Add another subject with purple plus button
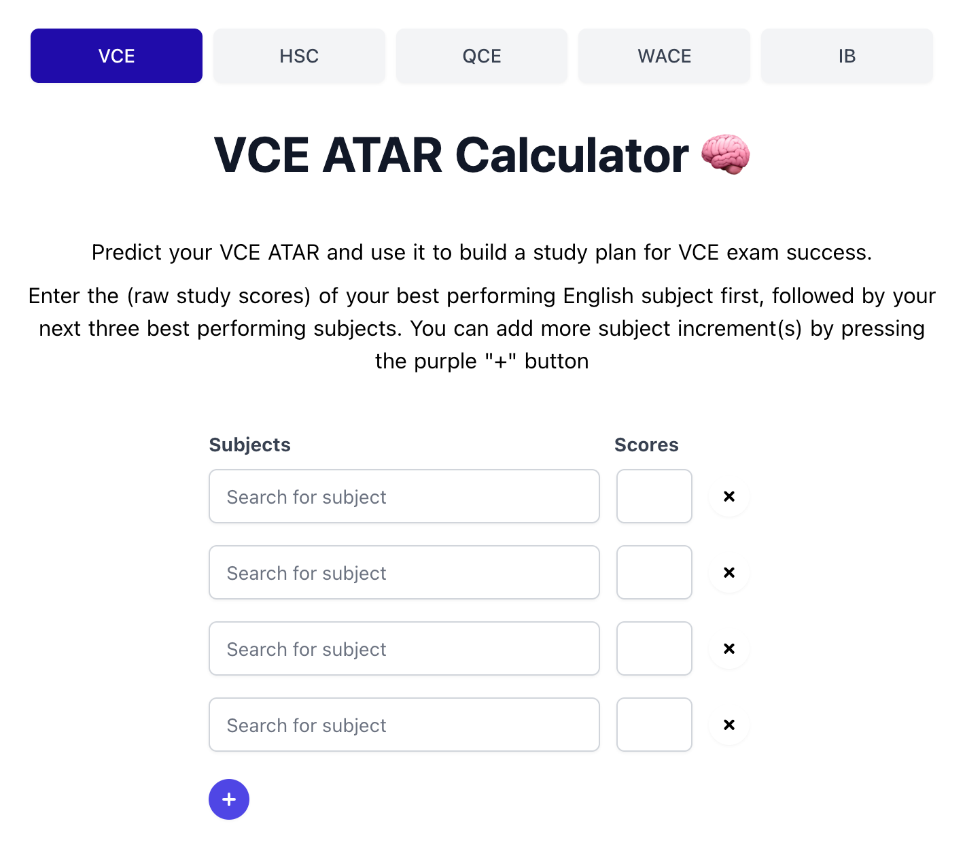The image size is (965, 851). tap(229, 799)
